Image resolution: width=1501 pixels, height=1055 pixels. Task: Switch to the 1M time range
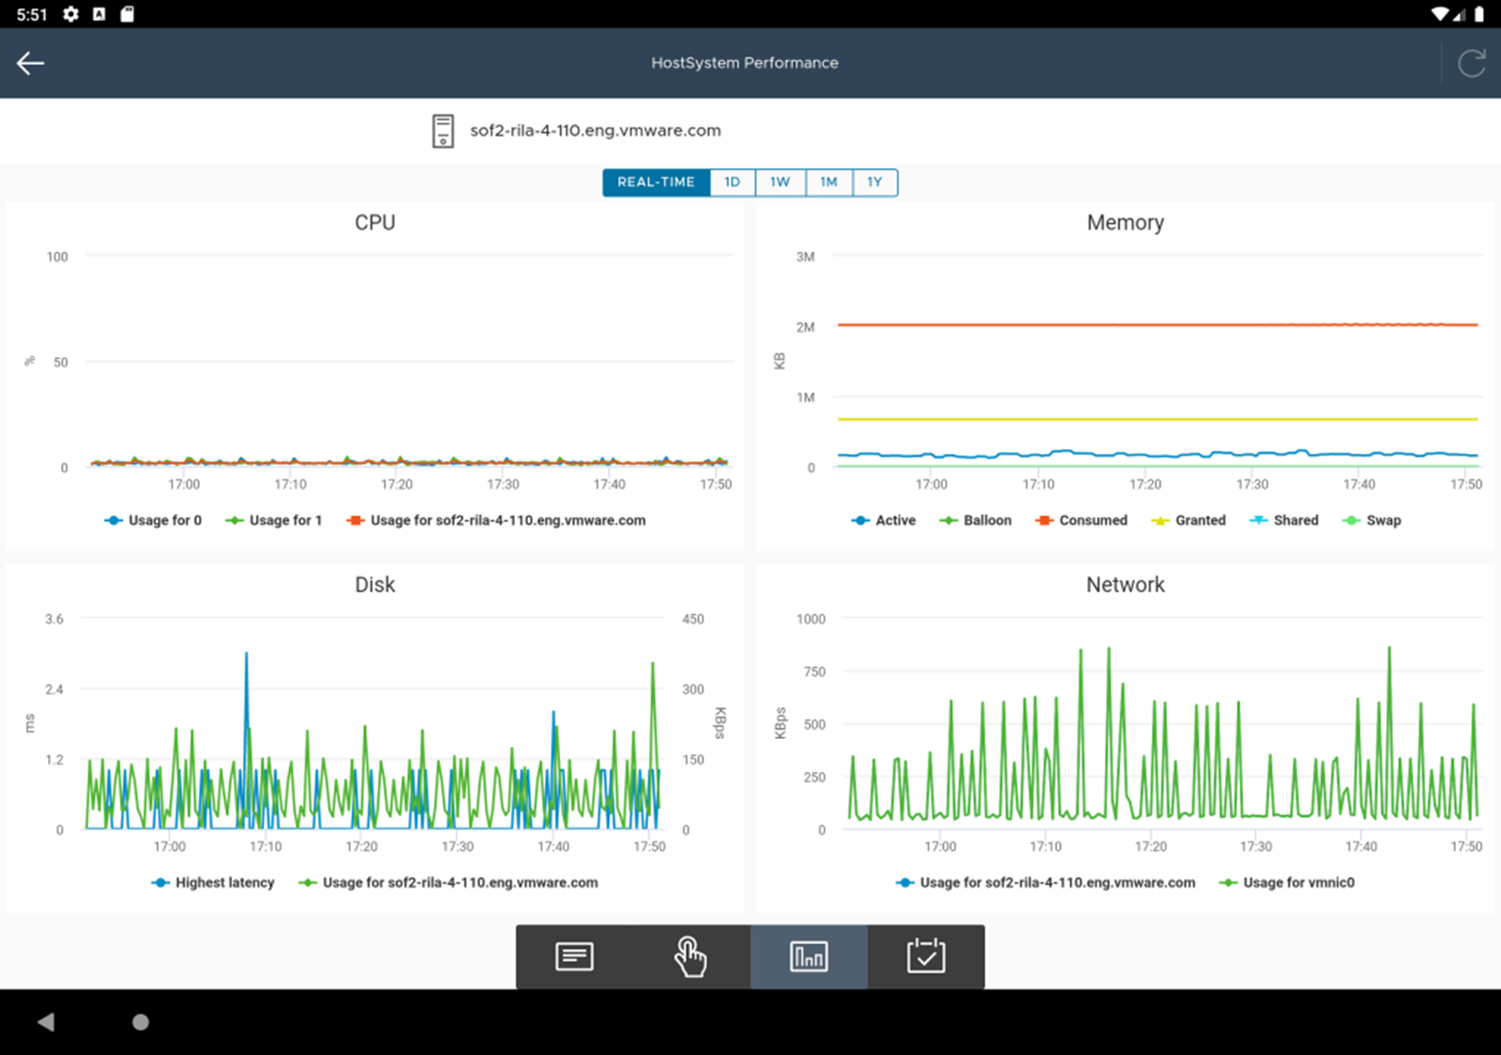828,182
